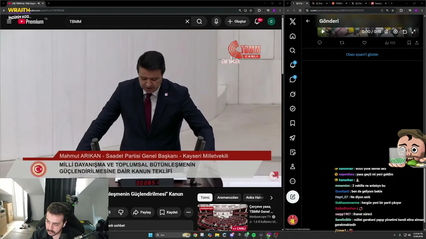Open X video settings gear
This screenshot has width=426, height=239.
[x=395, y=32]
